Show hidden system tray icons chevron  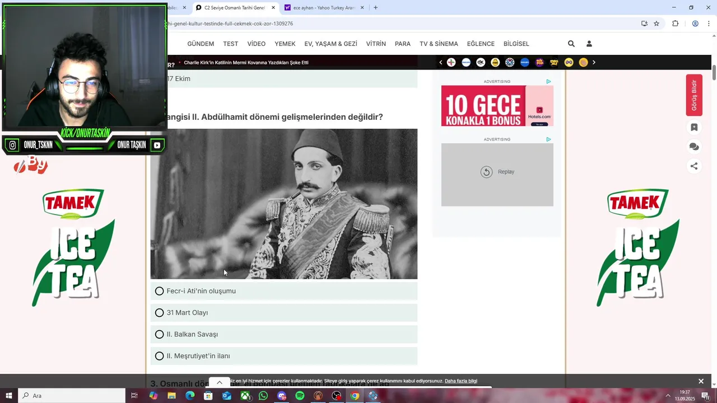pos(668,396)
